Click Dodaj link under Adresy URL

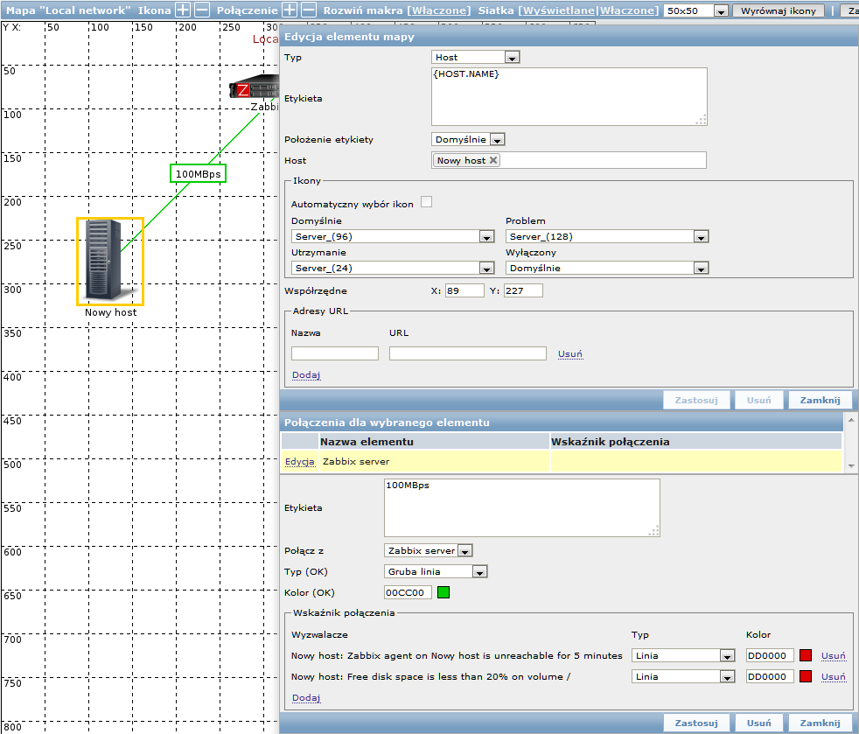tap(305, 374)
